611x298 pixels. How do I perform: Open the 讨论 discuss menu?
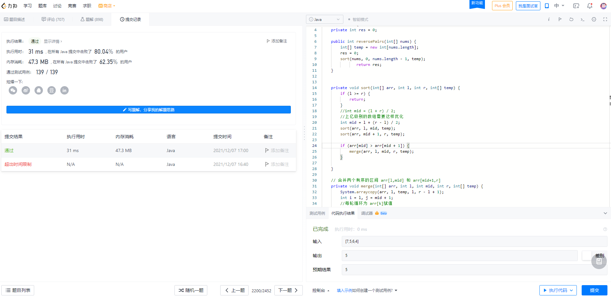(x=57, y=6)
